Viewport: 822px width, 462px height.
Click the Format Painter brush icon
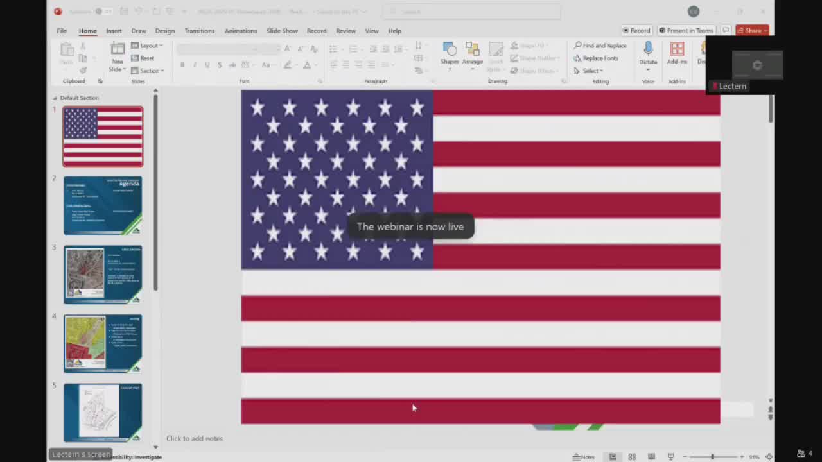83,70
